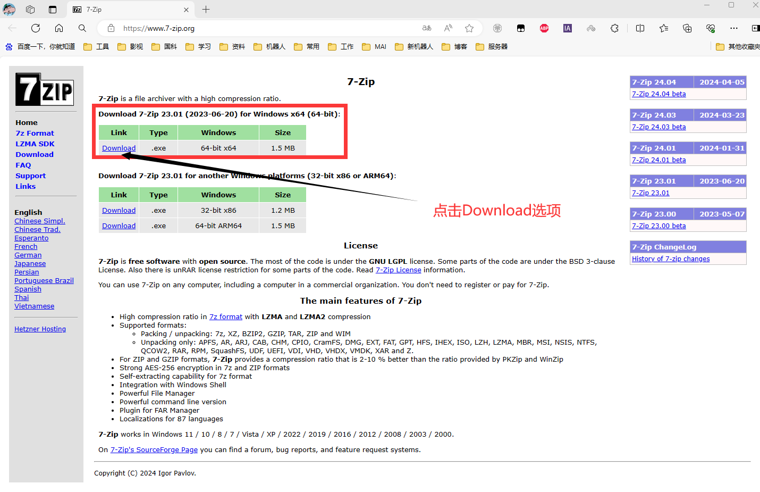Open the 7-Zip's SourceForge Page link
The height and width of the screenshot is (492, 760).
click(154, 450)
